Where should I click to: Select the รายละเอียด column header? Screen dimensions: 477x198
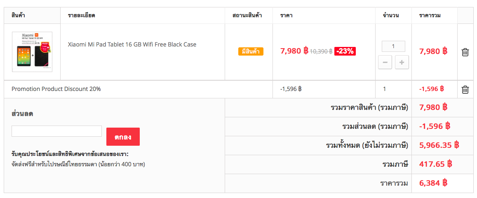coord(82,15)
